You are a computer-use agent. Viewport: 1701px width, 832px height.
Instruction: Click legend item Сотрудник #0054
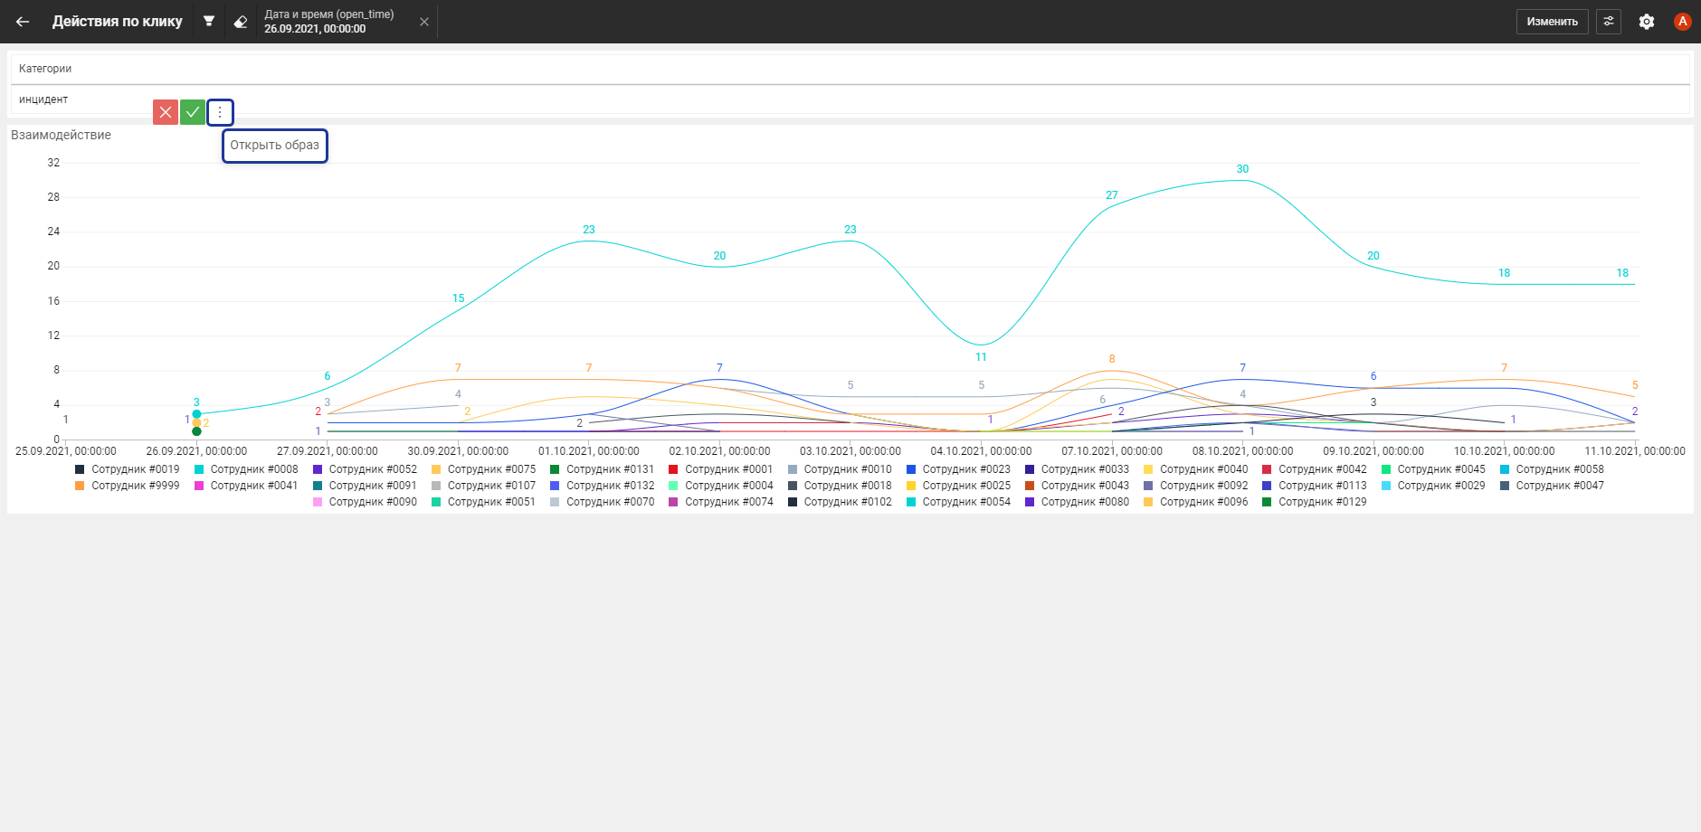click(x=958, y=502)
